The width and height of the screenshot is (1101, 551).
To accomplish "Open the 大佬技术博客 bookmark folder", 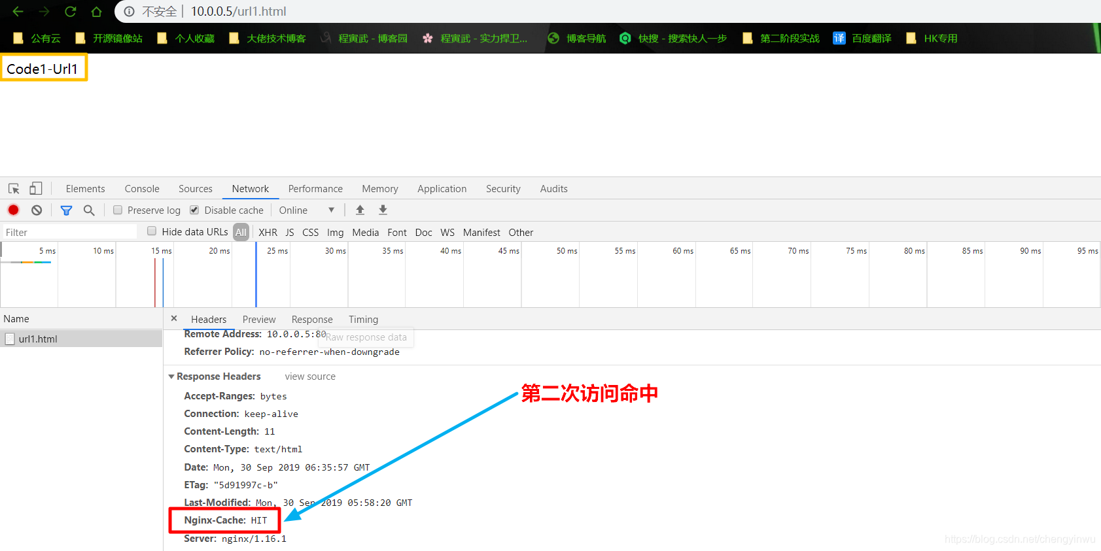I will pos(268,39).
